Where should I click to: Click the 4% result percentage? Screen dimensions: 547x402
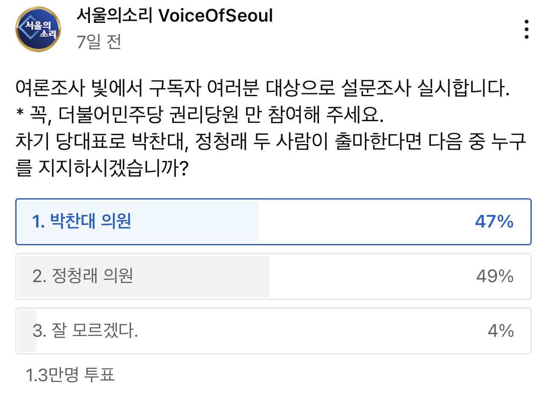pos(500,331)
